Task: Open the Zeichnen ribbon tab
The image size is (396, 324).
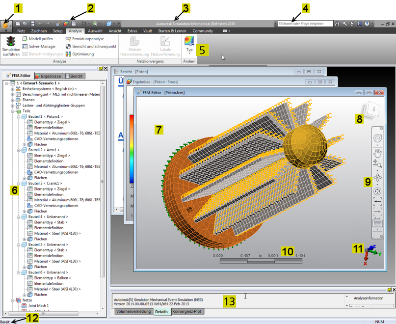Action: 39,31
